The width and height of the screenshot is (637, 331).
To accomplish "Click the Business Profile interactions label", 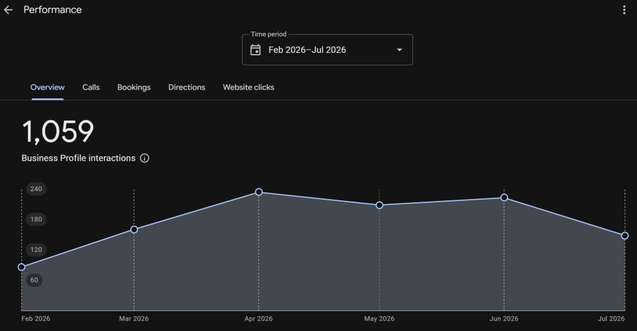I will click(x=78, y=158).
